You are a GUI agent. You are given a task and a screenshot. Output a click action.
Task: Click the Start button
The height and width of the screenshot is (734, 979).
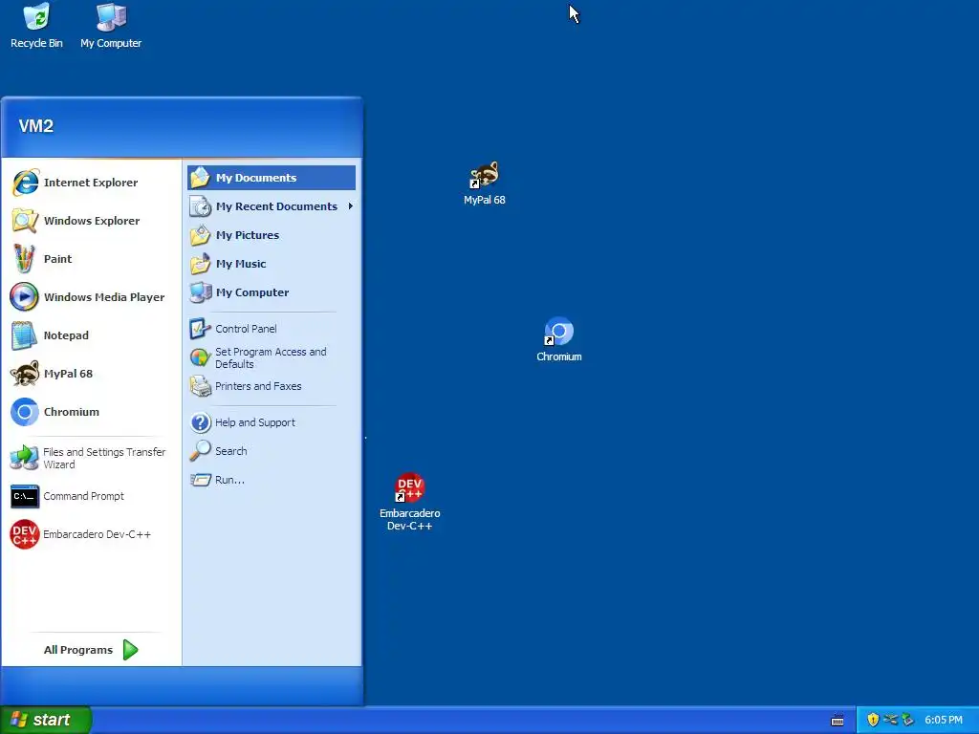(46, 720)
